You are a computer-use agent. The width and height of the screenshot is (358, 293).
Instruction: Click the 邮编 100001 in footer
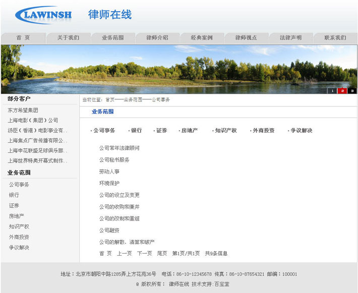(282, 274)
